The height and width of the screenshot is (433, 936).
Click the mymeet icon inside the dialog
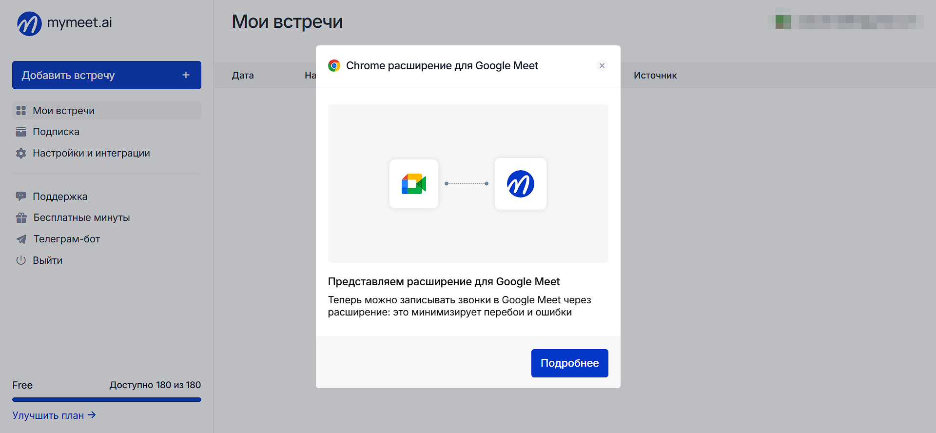520,184
